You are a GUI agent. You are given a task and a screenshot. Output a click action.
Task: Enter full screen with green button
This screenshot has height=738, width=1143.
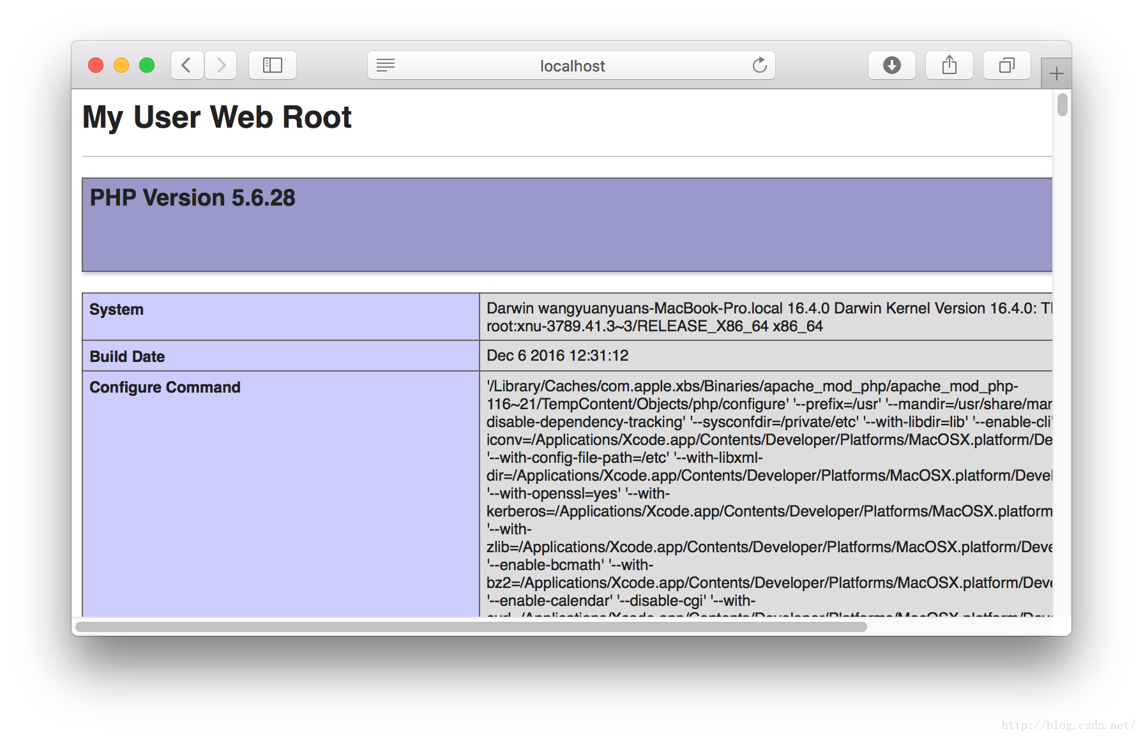(147, 65)
